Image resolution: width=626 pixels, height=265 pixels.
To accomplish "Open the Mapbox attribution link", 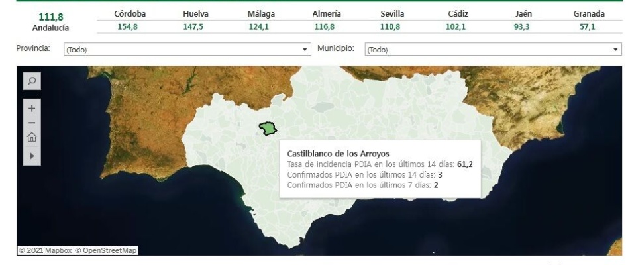I will pyautogui.click(x=50, y=250).
